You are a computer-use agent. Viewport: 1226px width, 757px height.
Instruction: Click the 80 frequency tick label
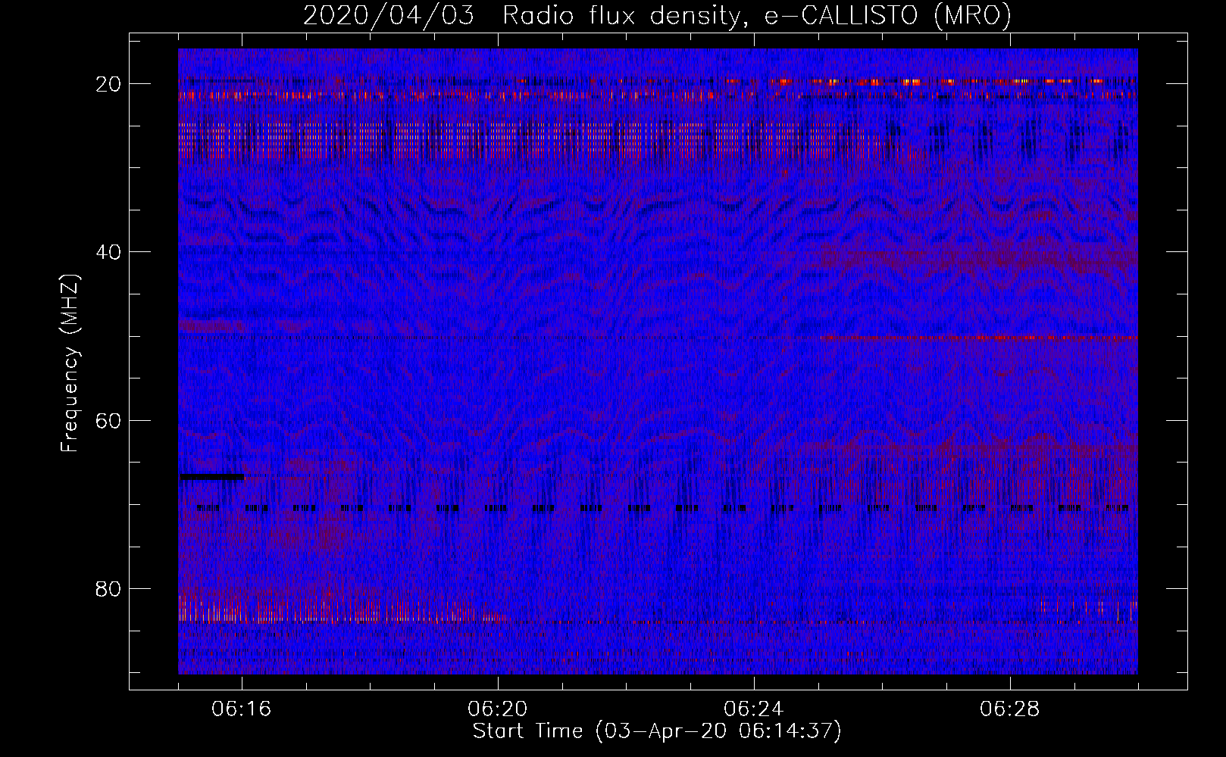click(108, 589)
